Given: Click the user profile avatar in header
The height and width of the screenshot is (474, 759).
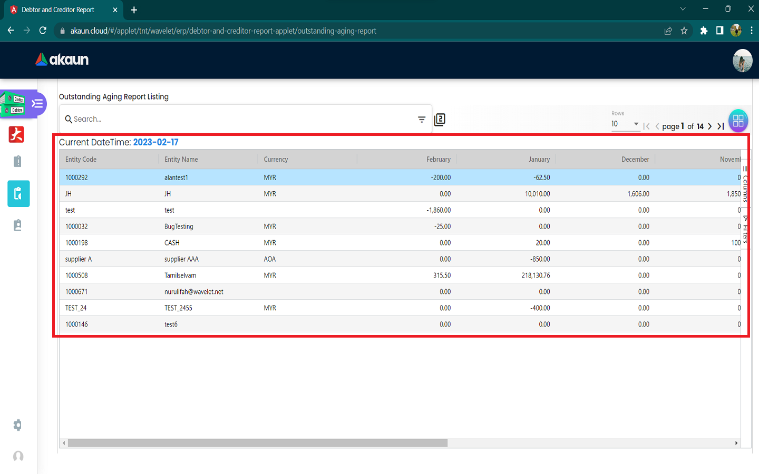Looking at the screenshot, I should (742, 61).
